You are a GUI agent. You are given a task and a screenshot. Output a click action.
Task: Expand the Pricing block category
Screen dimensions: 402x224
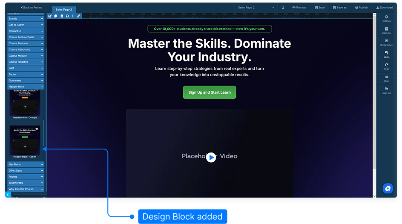[26, 177]
